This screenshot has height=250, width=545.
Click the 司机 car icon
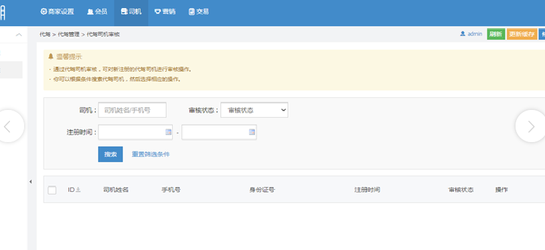[x=124, y=12]
